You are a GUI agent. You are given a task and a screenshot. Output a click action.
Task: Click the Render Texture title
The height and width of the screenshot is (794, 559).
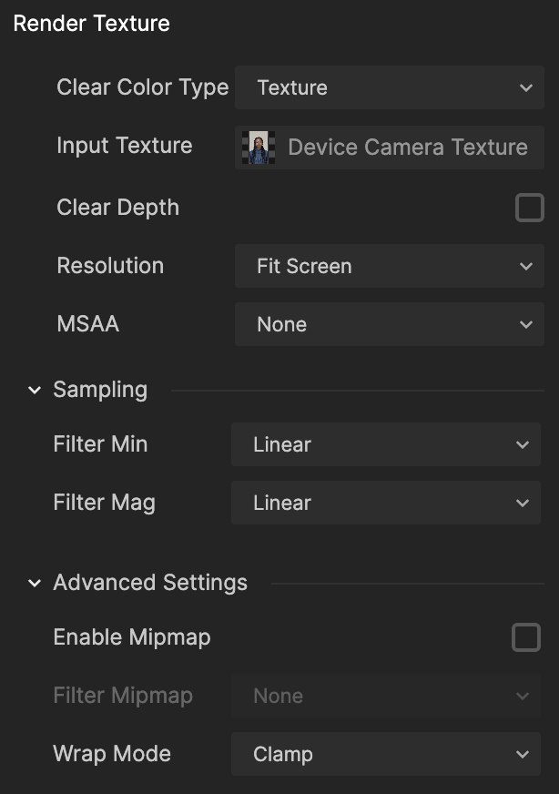91,24
